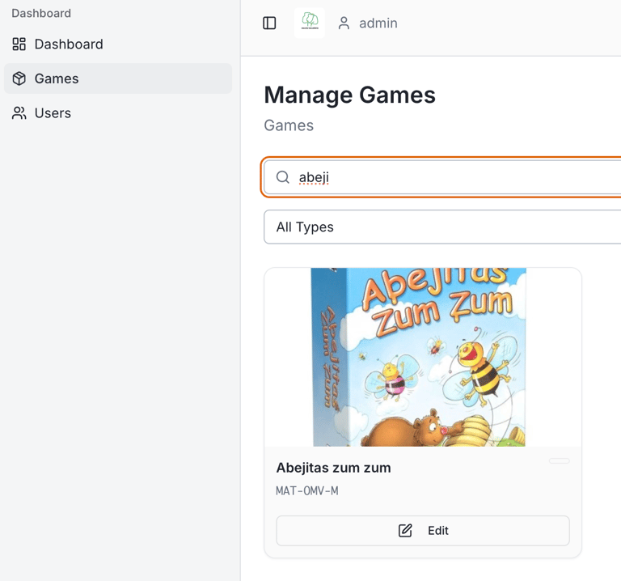The image size is (621, 581).
Task: Click the search field containing abeji
Action: [x=442, y=177]
